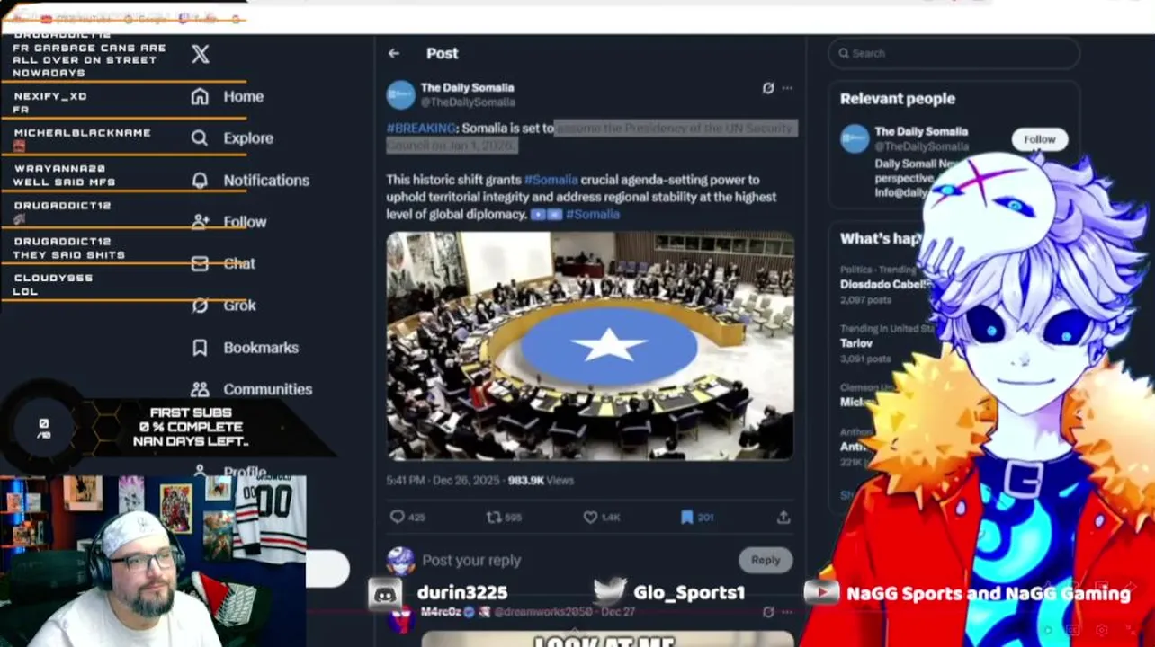Viewport: 1155px width, 647px height.
Task: Open Diosdado Cabello trending topic
Action: coord(882,284)
